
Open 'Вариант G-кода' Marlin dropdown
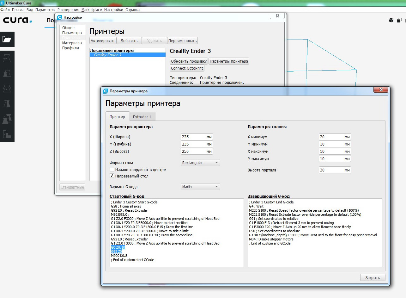coord(200,187)
